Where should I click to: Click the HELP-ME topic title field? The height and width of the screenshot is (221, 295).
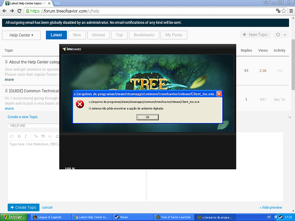[31, 126]
